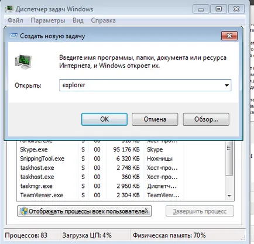Click the shield icon on Отображать button

(24, 211)
